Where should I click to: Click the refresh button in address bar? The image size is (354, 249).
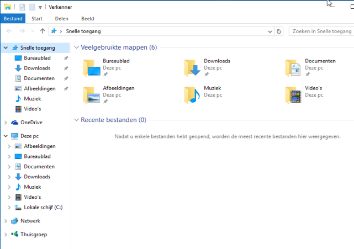coord(279,31)
